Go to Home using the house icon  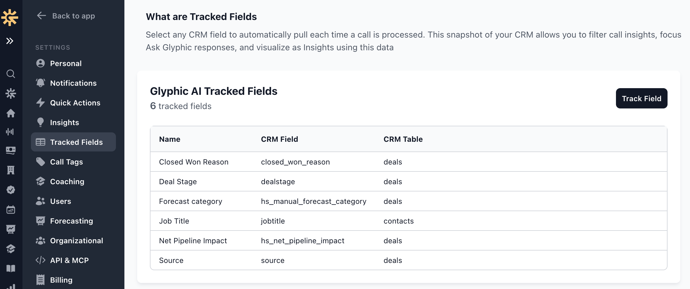click(11, 114)
